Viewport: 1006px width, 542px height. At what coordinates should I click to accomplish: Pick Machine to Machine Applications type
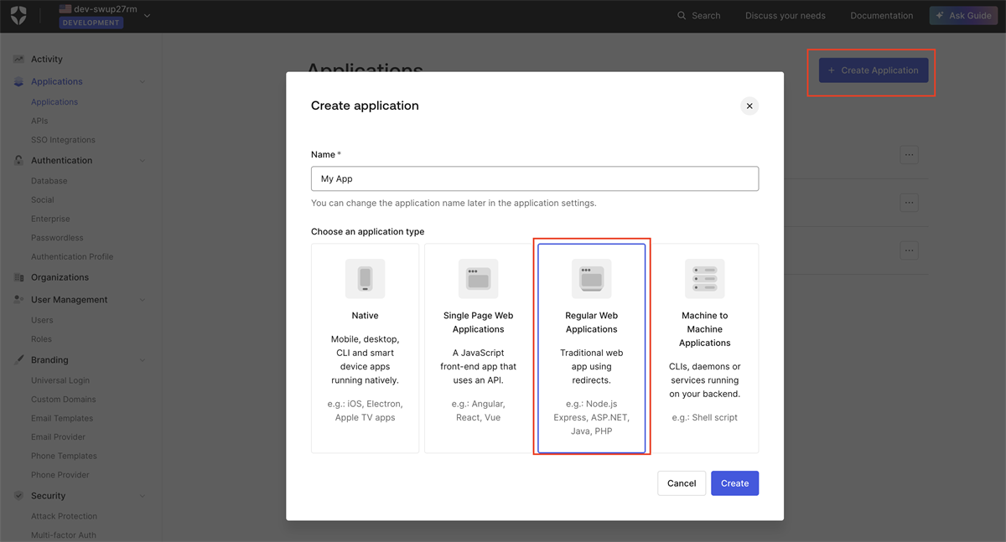pyautogui.click(x=705, y=348)
